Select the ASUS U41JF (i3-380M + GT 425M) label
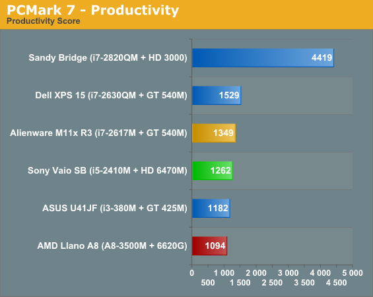This screenshot has height=297, width=373. pyautogui.click(x=115, y=208)
